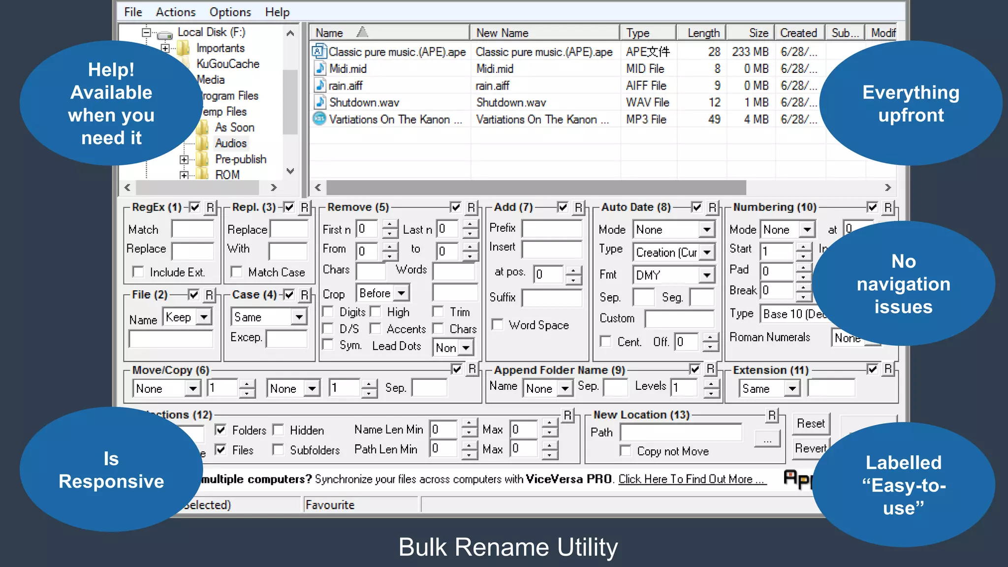
Task: Expand the Pre-publish folder tree node
Action: [184, 159]
